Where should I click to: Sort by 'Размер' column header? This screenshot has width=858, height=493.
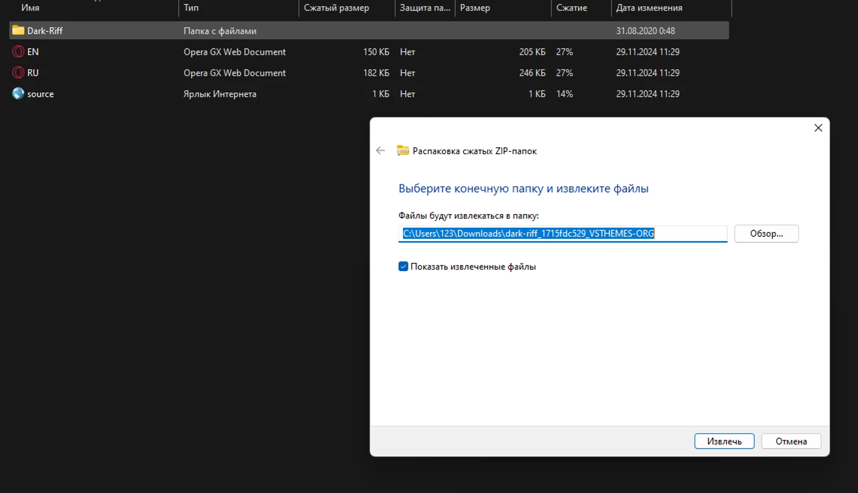(475, 8)
